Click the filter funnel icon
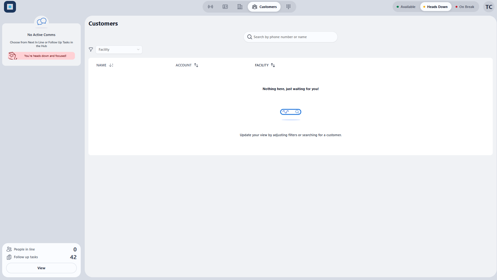 coord(91,49)
